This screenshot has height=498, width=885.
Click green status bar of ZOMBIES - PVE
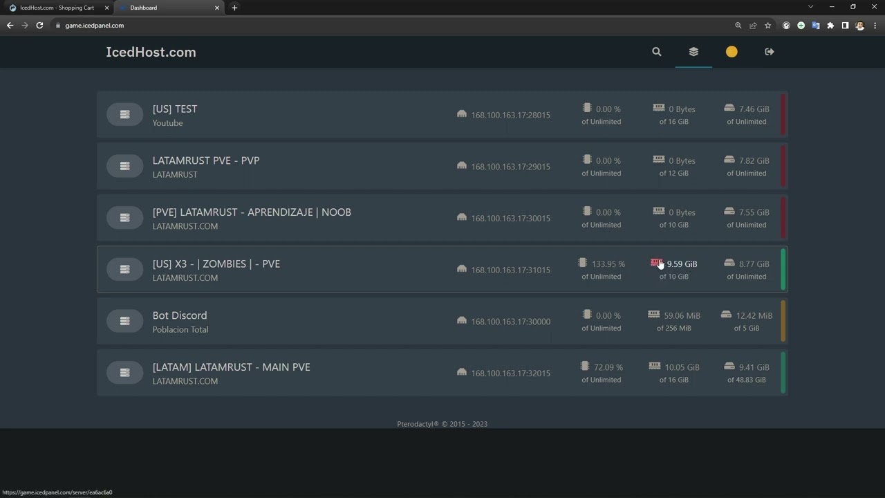(x=783, y=270)
